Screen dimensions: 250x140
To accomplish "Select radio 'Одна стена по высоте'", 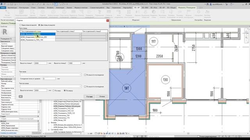I will coord(20,25).
